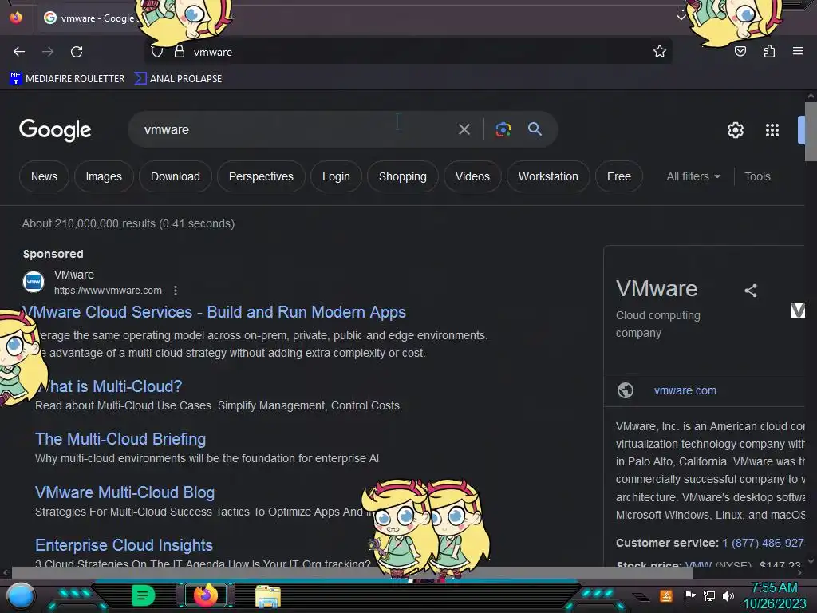Open the taskbar clock and date
The image size is (817, 613).
tap(774, 595)
